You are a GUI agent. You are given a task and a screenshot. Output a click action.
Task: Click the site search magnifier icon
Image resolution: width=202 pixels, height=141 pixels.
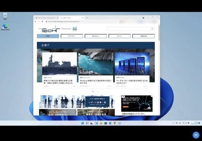pos(152,29)
